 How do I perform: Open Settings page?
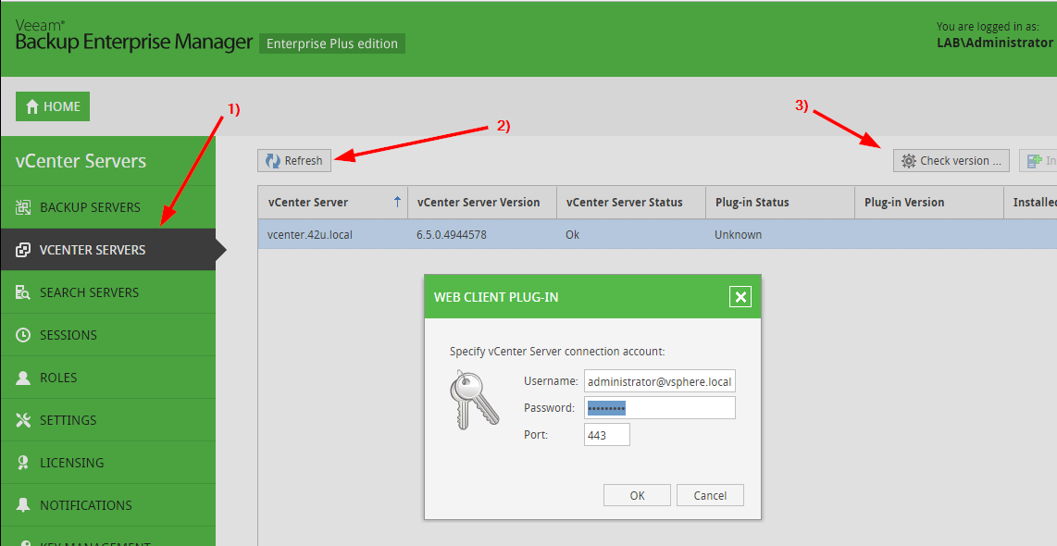(108, 420)
